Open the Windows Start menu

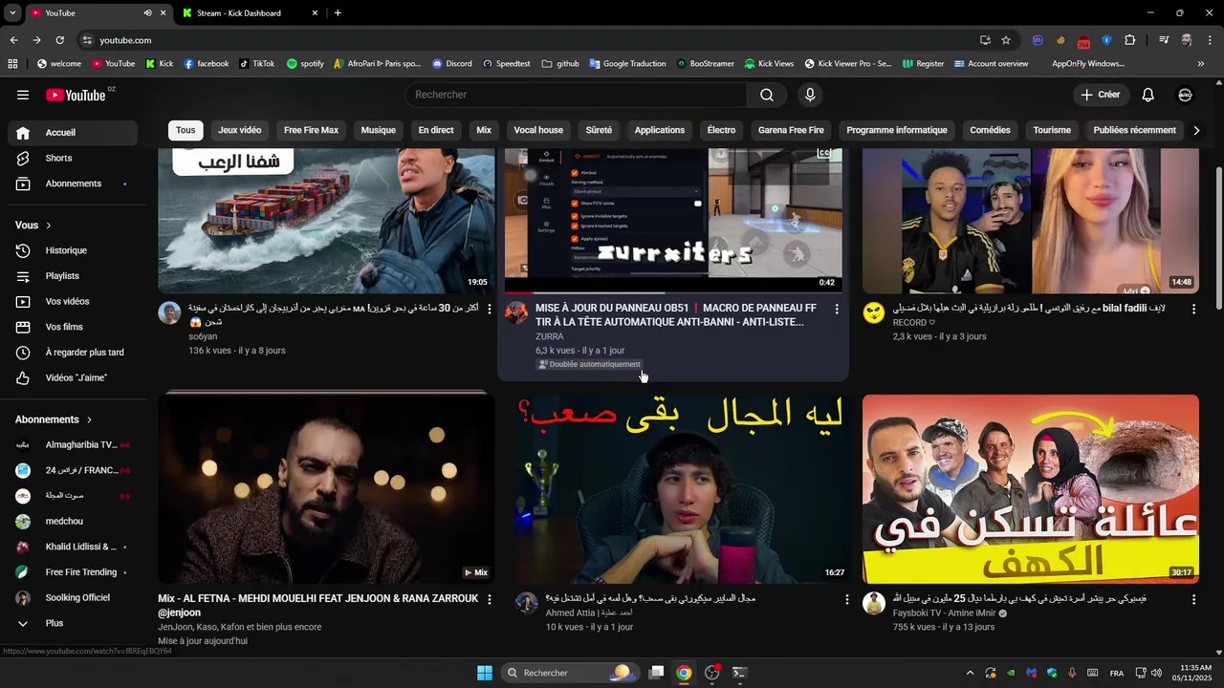[485, 673]
